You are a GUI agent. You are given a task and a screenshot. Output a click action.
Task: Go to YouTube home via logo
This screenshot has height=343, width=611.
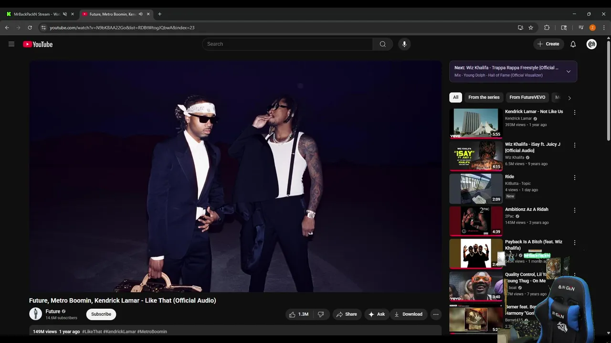[x=38, y=44]
